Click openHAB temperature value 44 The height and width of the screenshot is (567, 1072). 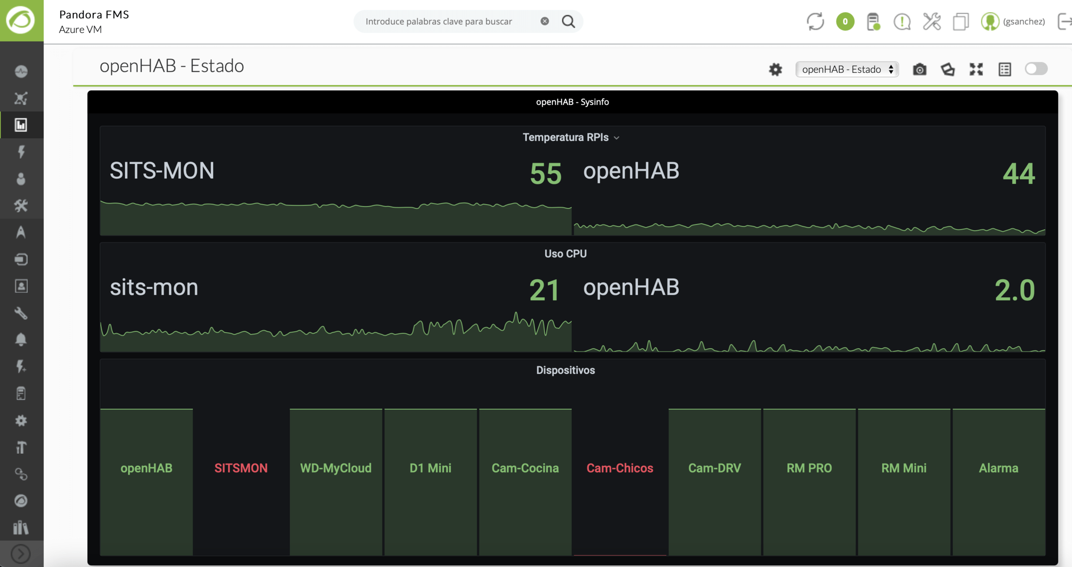coord(1019,173)
